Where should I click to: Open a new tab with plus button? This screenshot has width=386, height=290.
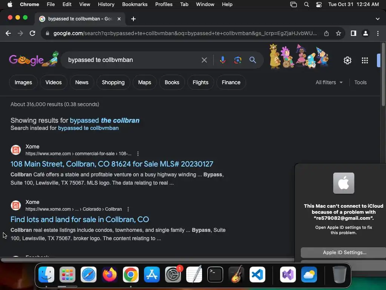[x=133, y=19]
